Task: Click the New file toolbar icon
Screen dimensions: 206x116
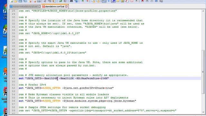Action: (12, 1)
